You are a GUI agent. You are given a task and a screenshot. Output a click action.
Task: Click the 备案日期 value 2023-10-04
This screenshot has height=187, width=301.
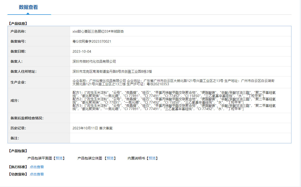(82, 51)
